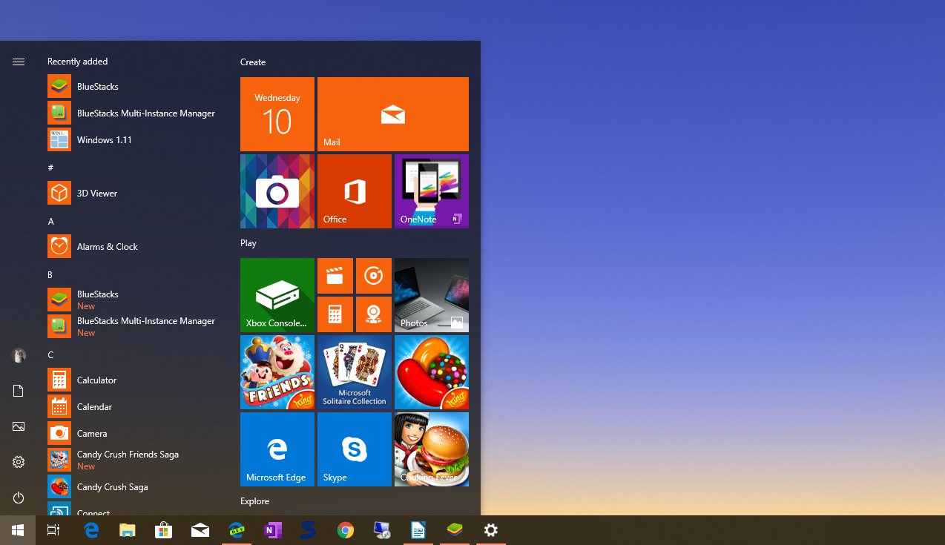Click the Windows Start button on taskbar
The image size is (945, 545).
18,530
